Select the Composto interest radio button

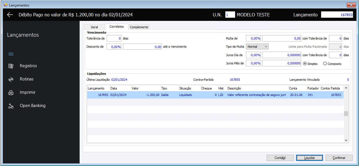coord(325,64)
